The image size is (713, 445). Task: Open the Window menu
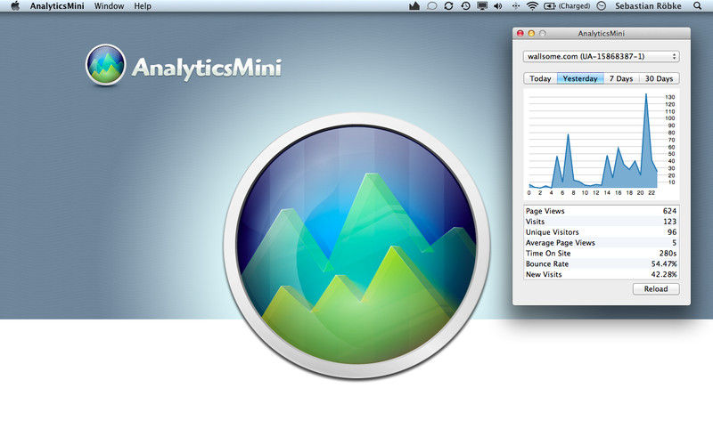point(109,6)
